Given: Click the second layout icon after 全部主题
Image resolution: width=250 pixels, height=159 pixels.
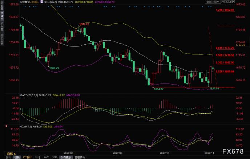Looking at the screenshot, I should tap(227, 2).
